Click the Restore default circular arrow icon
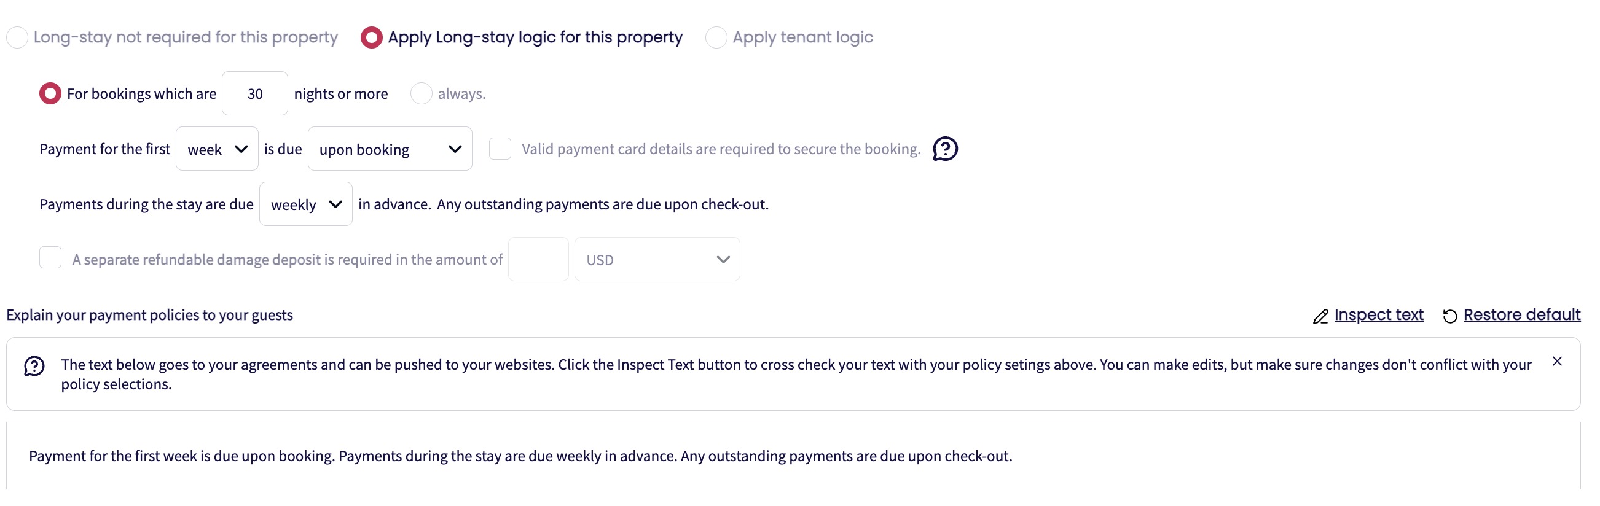Screen dimensions: 1600x506 (x=1449, y=317)
